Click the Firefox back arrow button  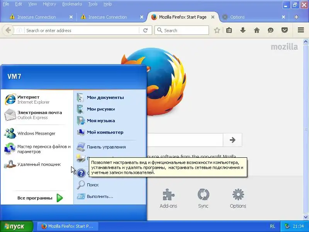[8, 31]
